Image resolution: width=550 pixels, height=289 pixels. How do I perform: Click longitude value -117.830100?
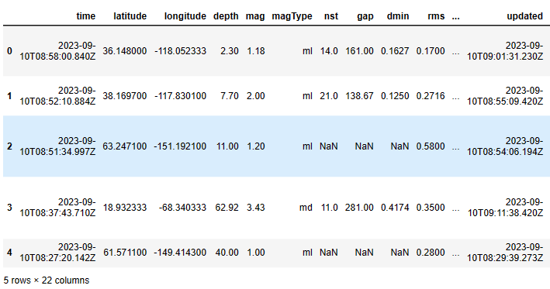(x=180, y=96)
